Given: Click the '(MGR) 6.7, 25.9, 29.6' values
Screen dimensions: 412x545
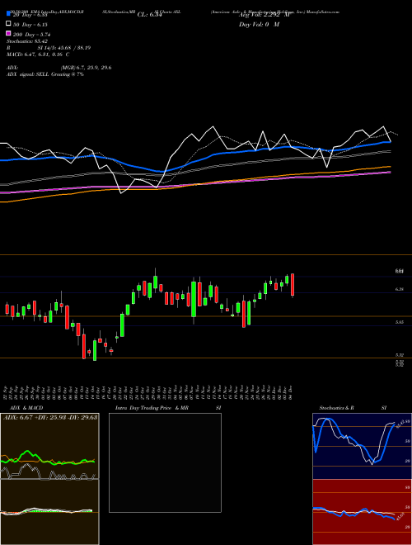Looking at the screenshot, I should click(86, 68).
